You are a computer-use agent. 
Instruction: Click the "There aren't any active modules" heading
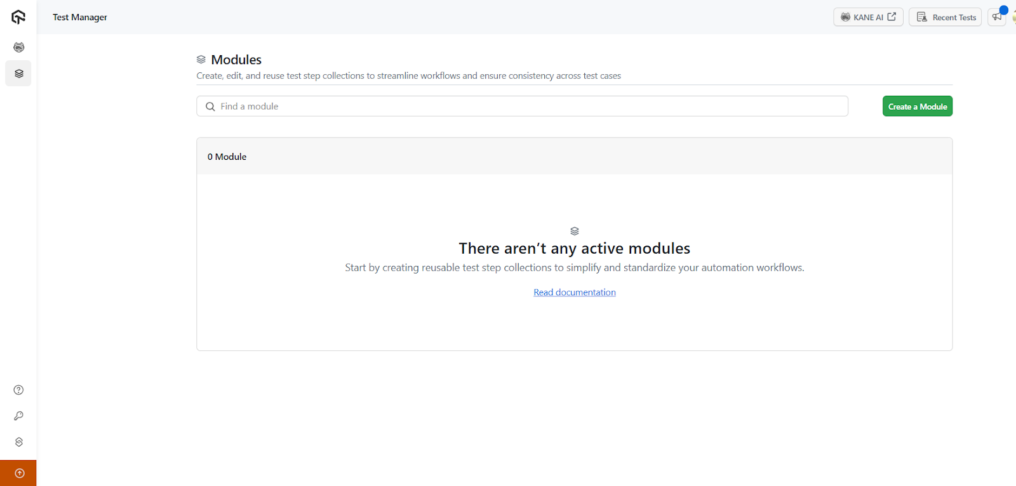[575, 248]
